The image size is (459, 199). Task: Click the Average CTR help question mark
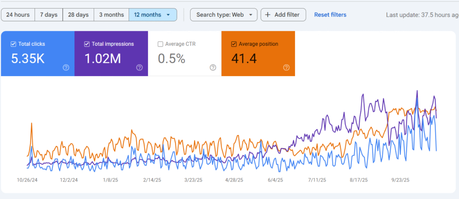click(x=213, y=68)
